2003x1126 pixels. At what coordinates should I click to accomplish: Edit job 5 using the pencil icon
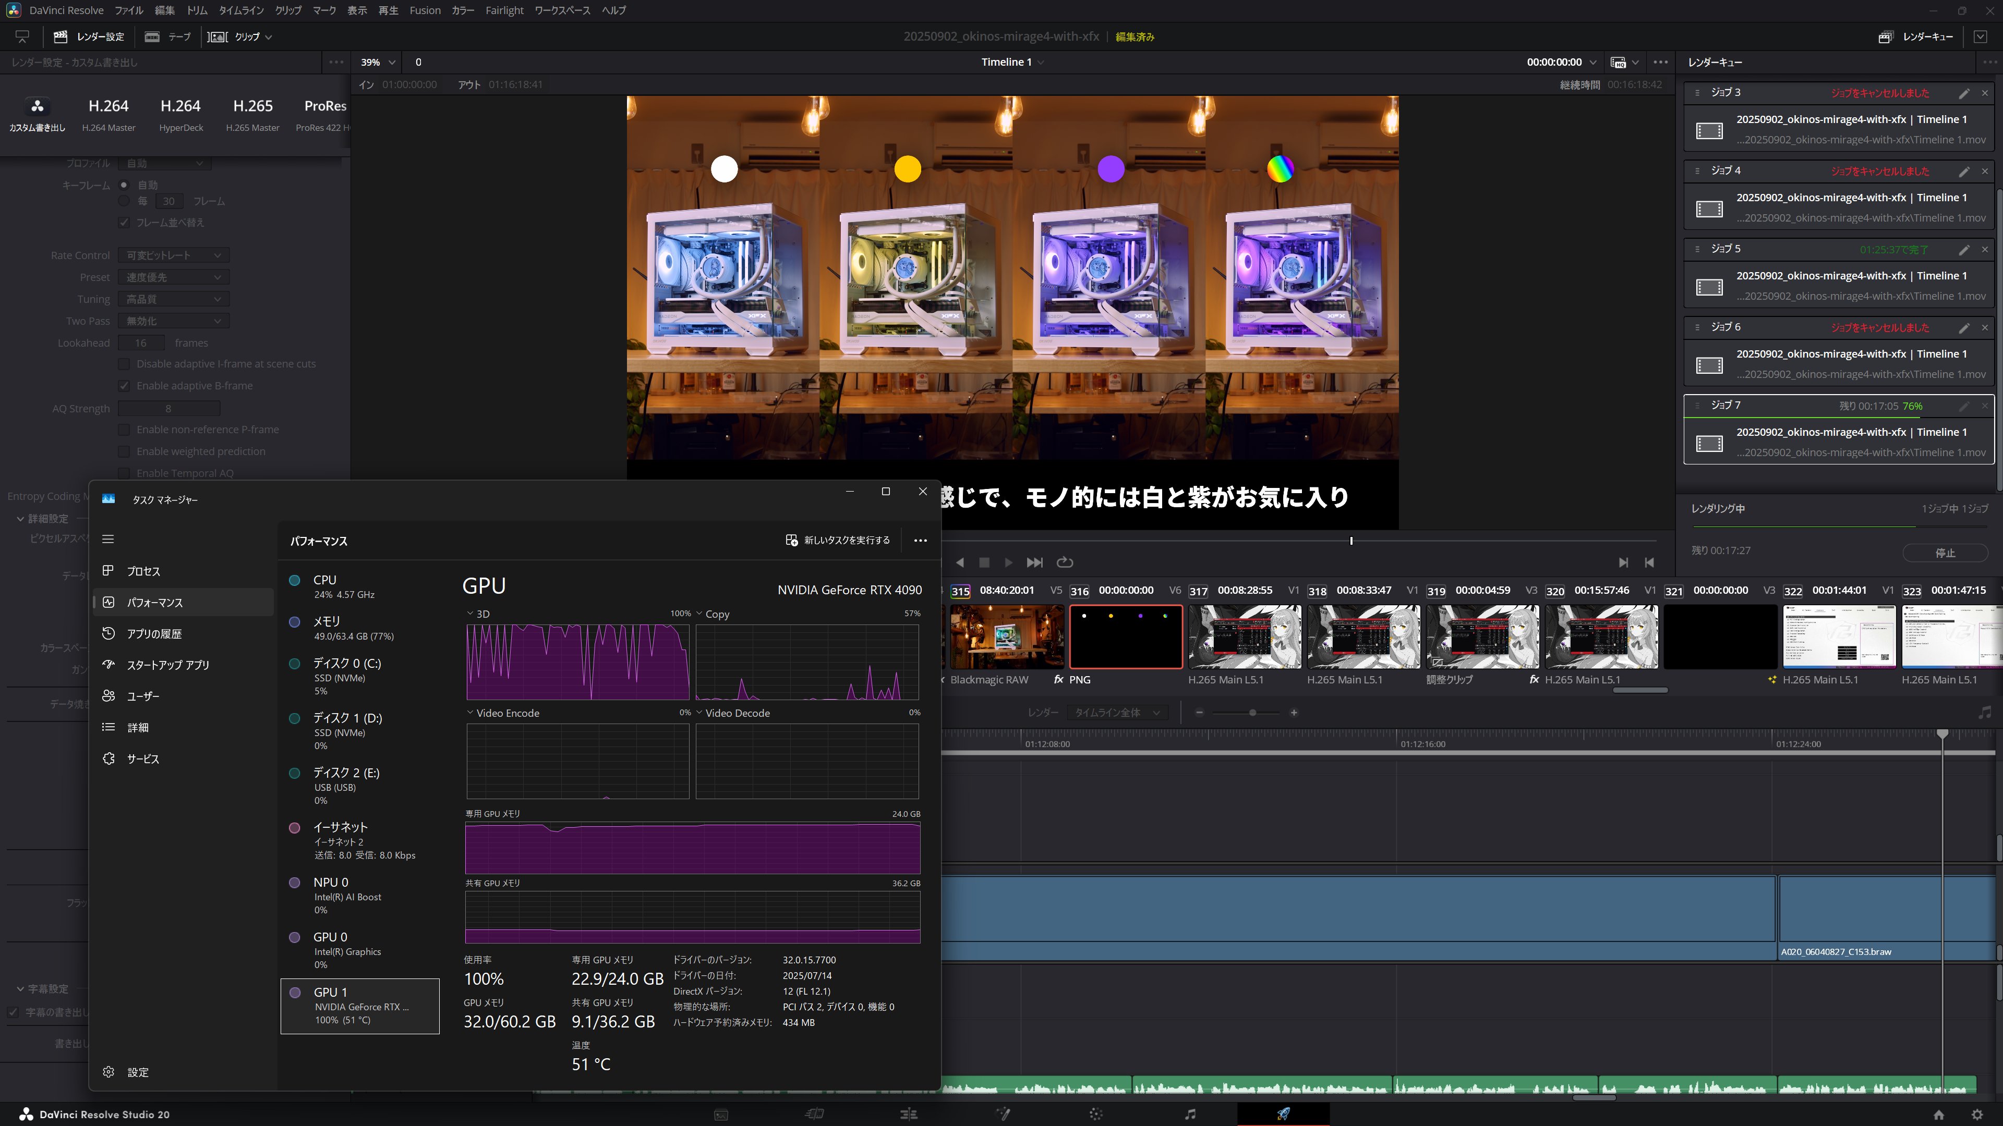point(1963,250)
